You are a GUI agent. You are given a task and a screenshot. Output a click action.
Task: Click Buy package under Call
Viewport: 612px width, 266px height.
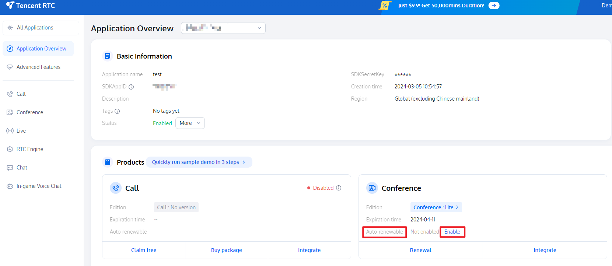226,250
